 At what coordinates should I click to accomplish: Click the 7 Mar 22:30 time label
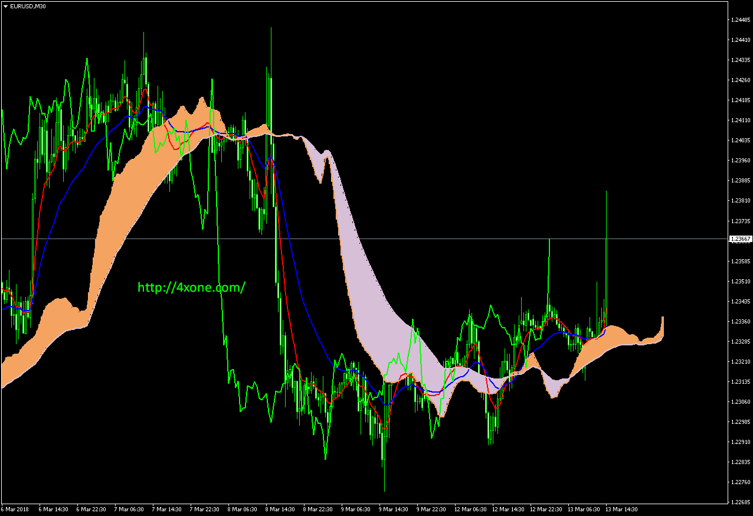click(205, 509)
